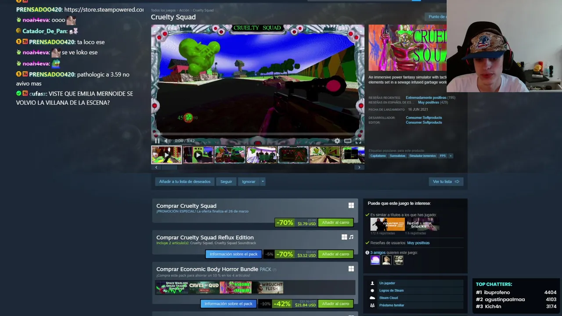Open the Acción breadcrumb link
562x316 pixels.
[x=184, y=10]
